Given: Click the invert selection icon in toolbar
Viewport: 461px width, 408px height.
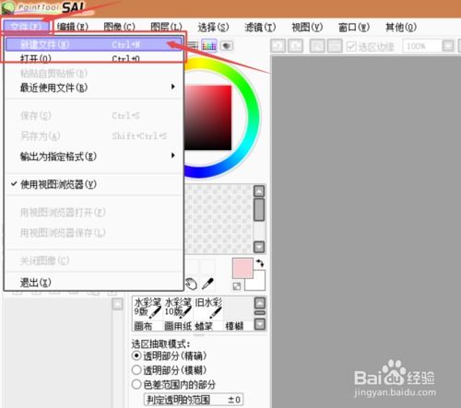Looking at the screenshot, I should click(x=335, y=46).
